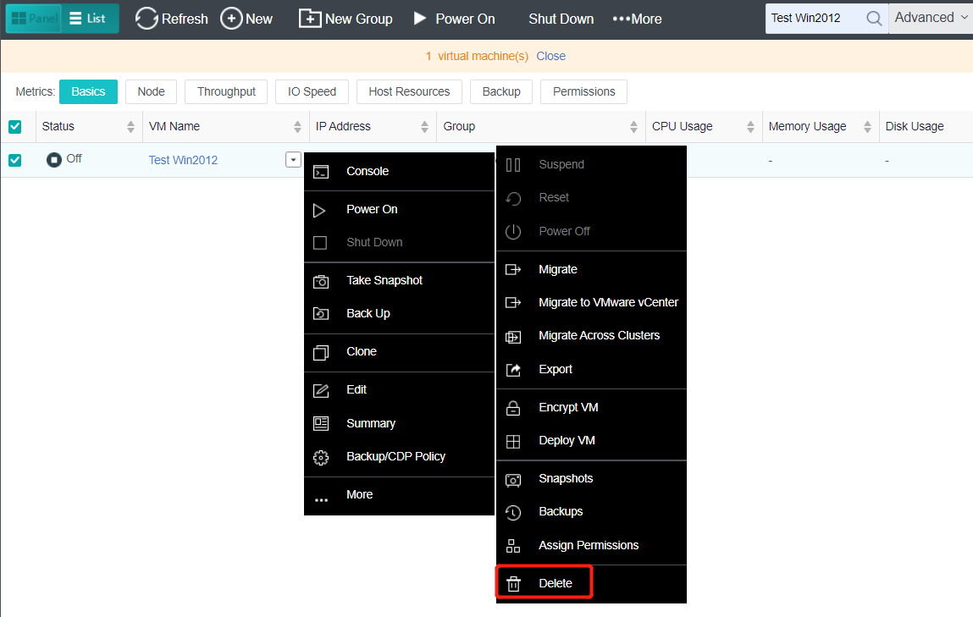The height and width of the screenshot is (617, 973).
Task: Switch to Panel view
Action: [34, 19]
